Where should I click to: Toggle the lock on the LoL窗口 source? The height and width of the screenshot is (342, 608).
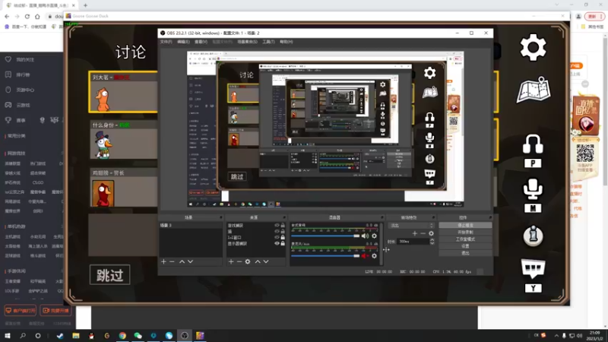pyautogui.click(x=283, y=237)
